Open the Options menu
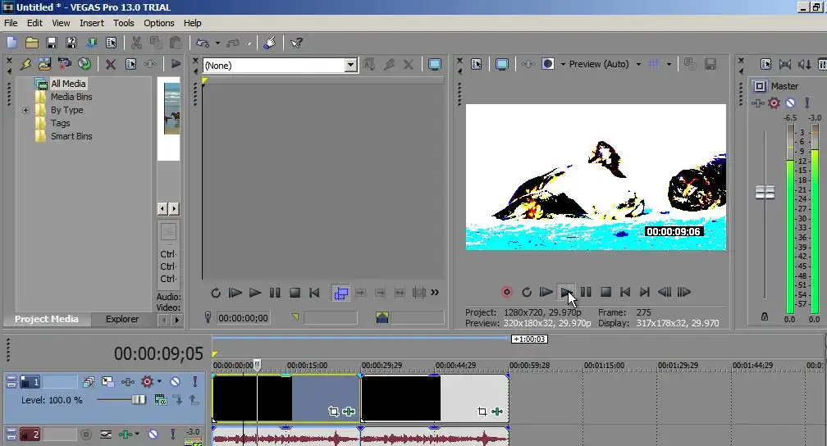The image size is (827, 446). coord(159,23)
